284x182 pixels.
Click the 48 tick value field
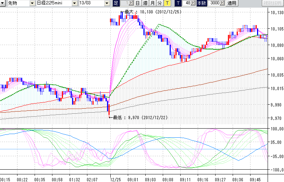click(187, 3)
